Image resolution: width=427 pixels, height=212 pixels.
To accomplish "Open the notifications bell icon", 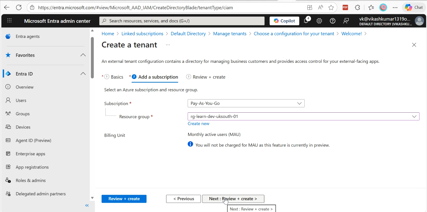I will point(306,21).
